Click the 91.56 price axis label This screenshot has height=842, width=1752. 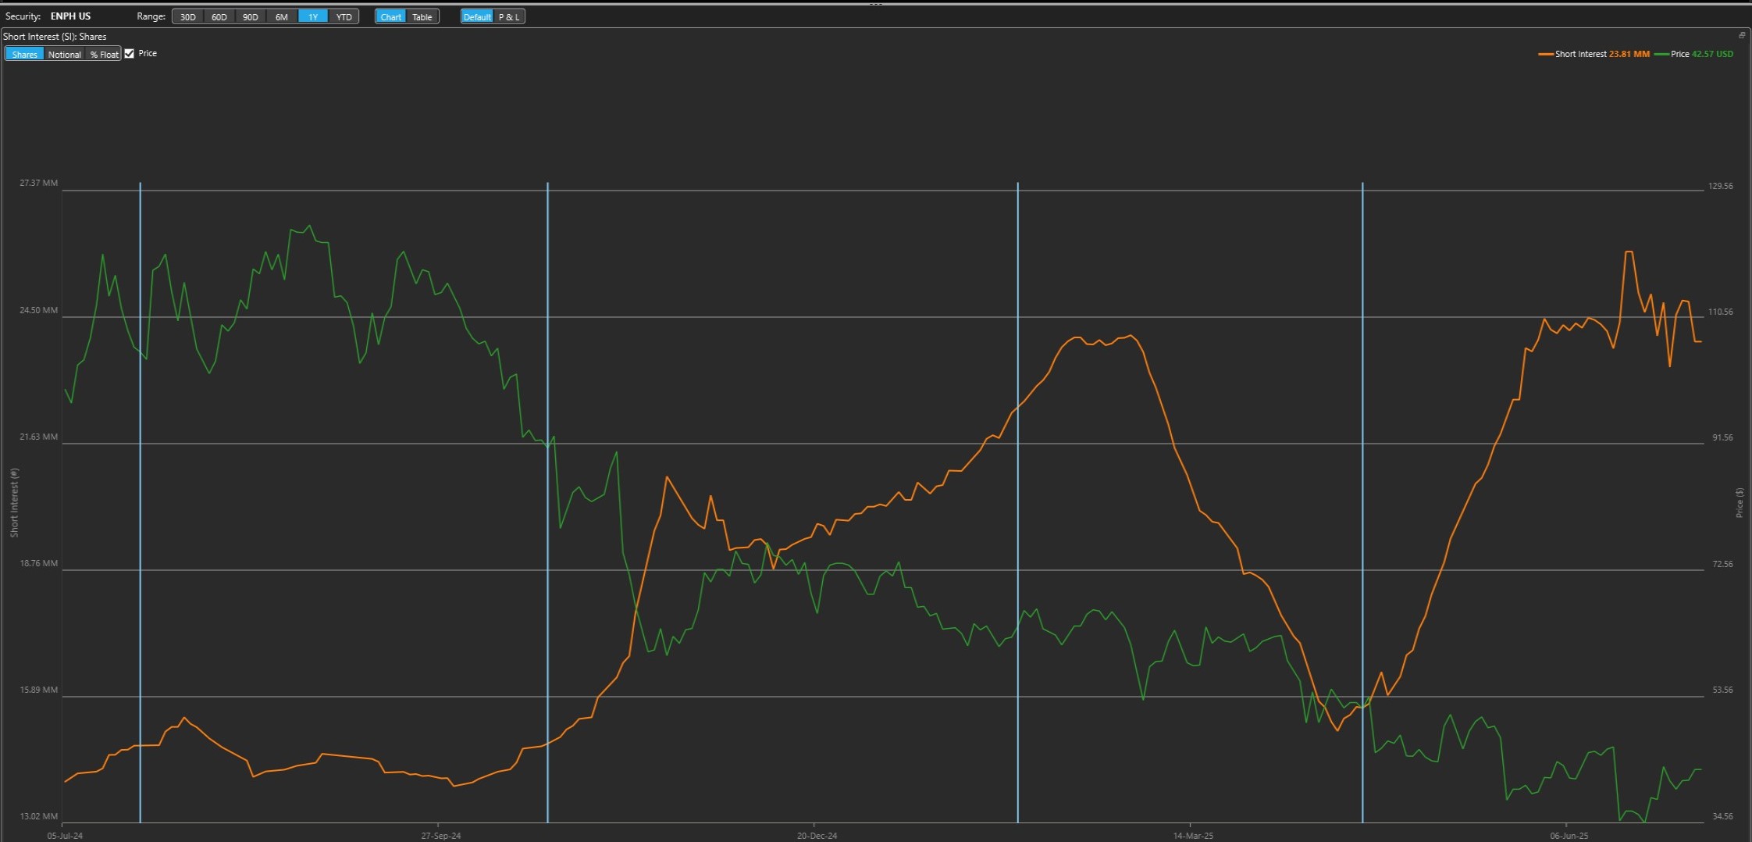coord(1722,437)
